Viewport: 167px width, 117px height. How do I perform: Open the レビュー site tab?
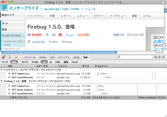[x=82, y=16]
